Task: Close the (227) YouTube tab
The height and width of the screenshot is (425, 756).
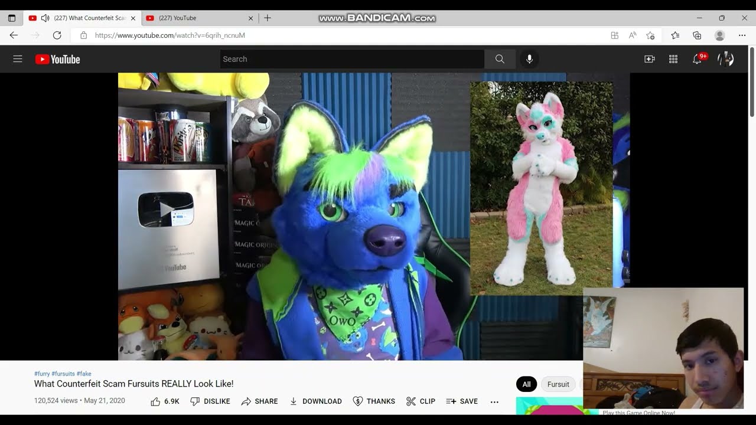Action: point(250,18)
